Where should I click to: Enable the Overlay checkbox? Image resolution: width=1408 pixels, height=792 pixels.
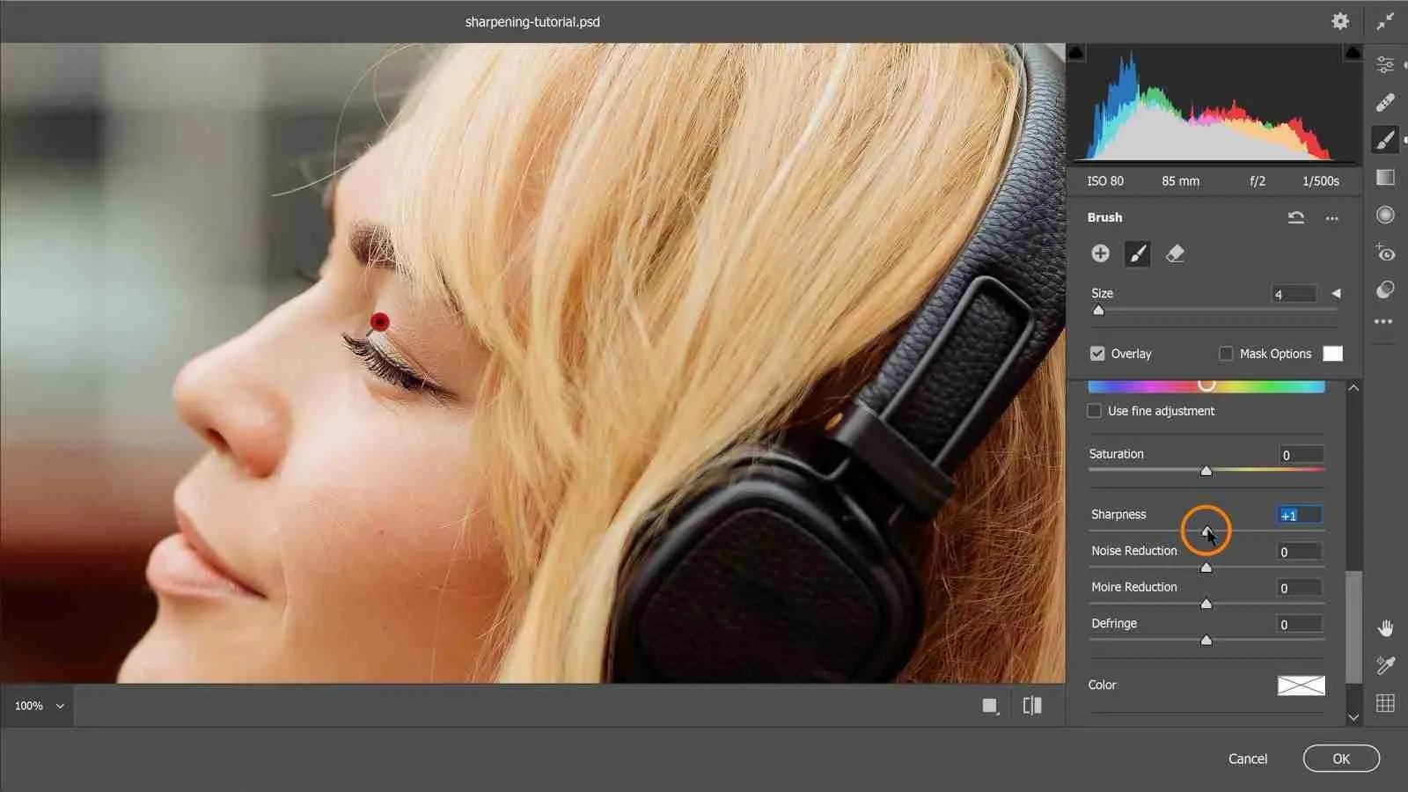(1096, 353)
